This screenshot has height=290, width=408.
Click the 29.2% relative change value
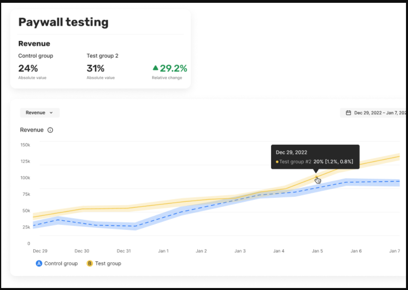(x=173, y=68)
